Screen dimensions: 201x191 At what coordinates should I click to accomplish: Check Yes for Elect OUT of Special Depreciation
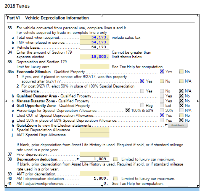point(162,115)
